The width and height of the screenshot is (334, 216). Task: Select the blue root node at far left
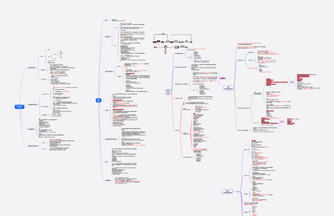(20, 107)
